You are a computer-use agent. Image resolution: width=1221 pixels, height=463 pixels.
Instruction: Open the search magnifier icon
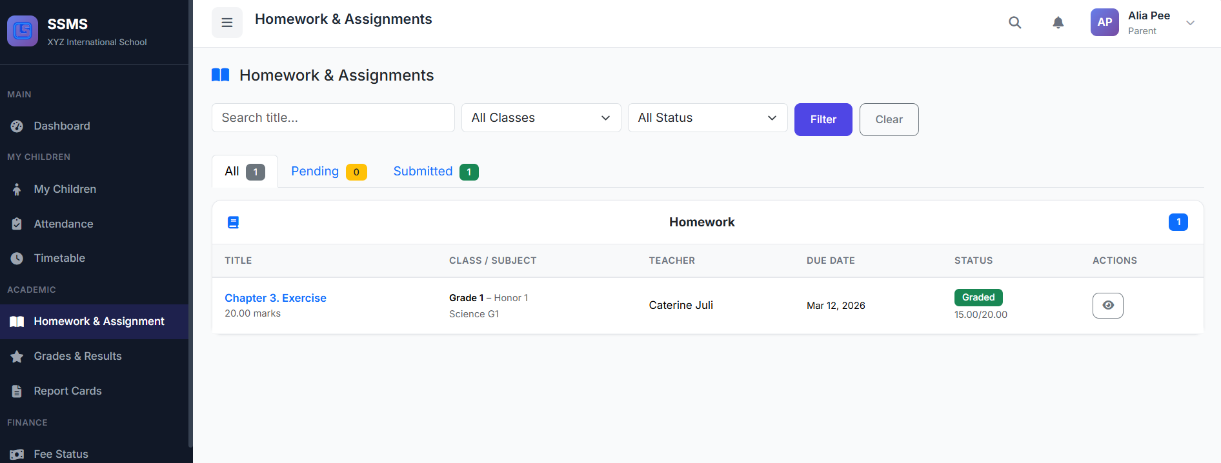1014,23
